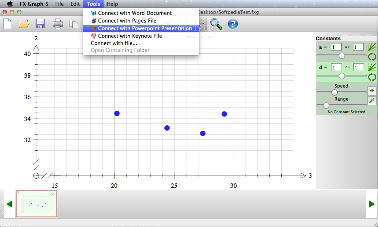The image size is (378, 227).
Task: Click the origin circle marker on the axes
Action: (36, 176)
